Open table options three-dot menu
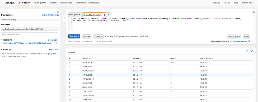Viewport: 258px width, 102px height. 57,43
